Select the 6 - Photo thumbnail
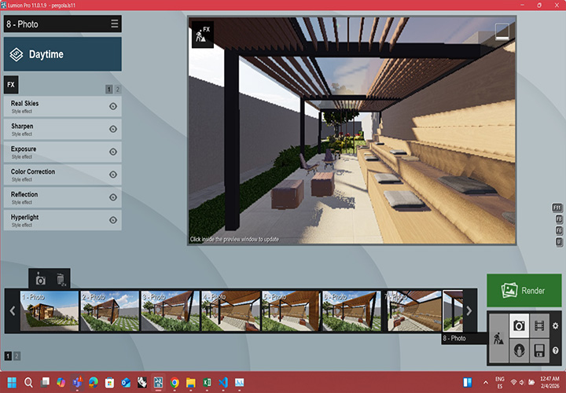The image size is (566, 393). coord(351,311)
